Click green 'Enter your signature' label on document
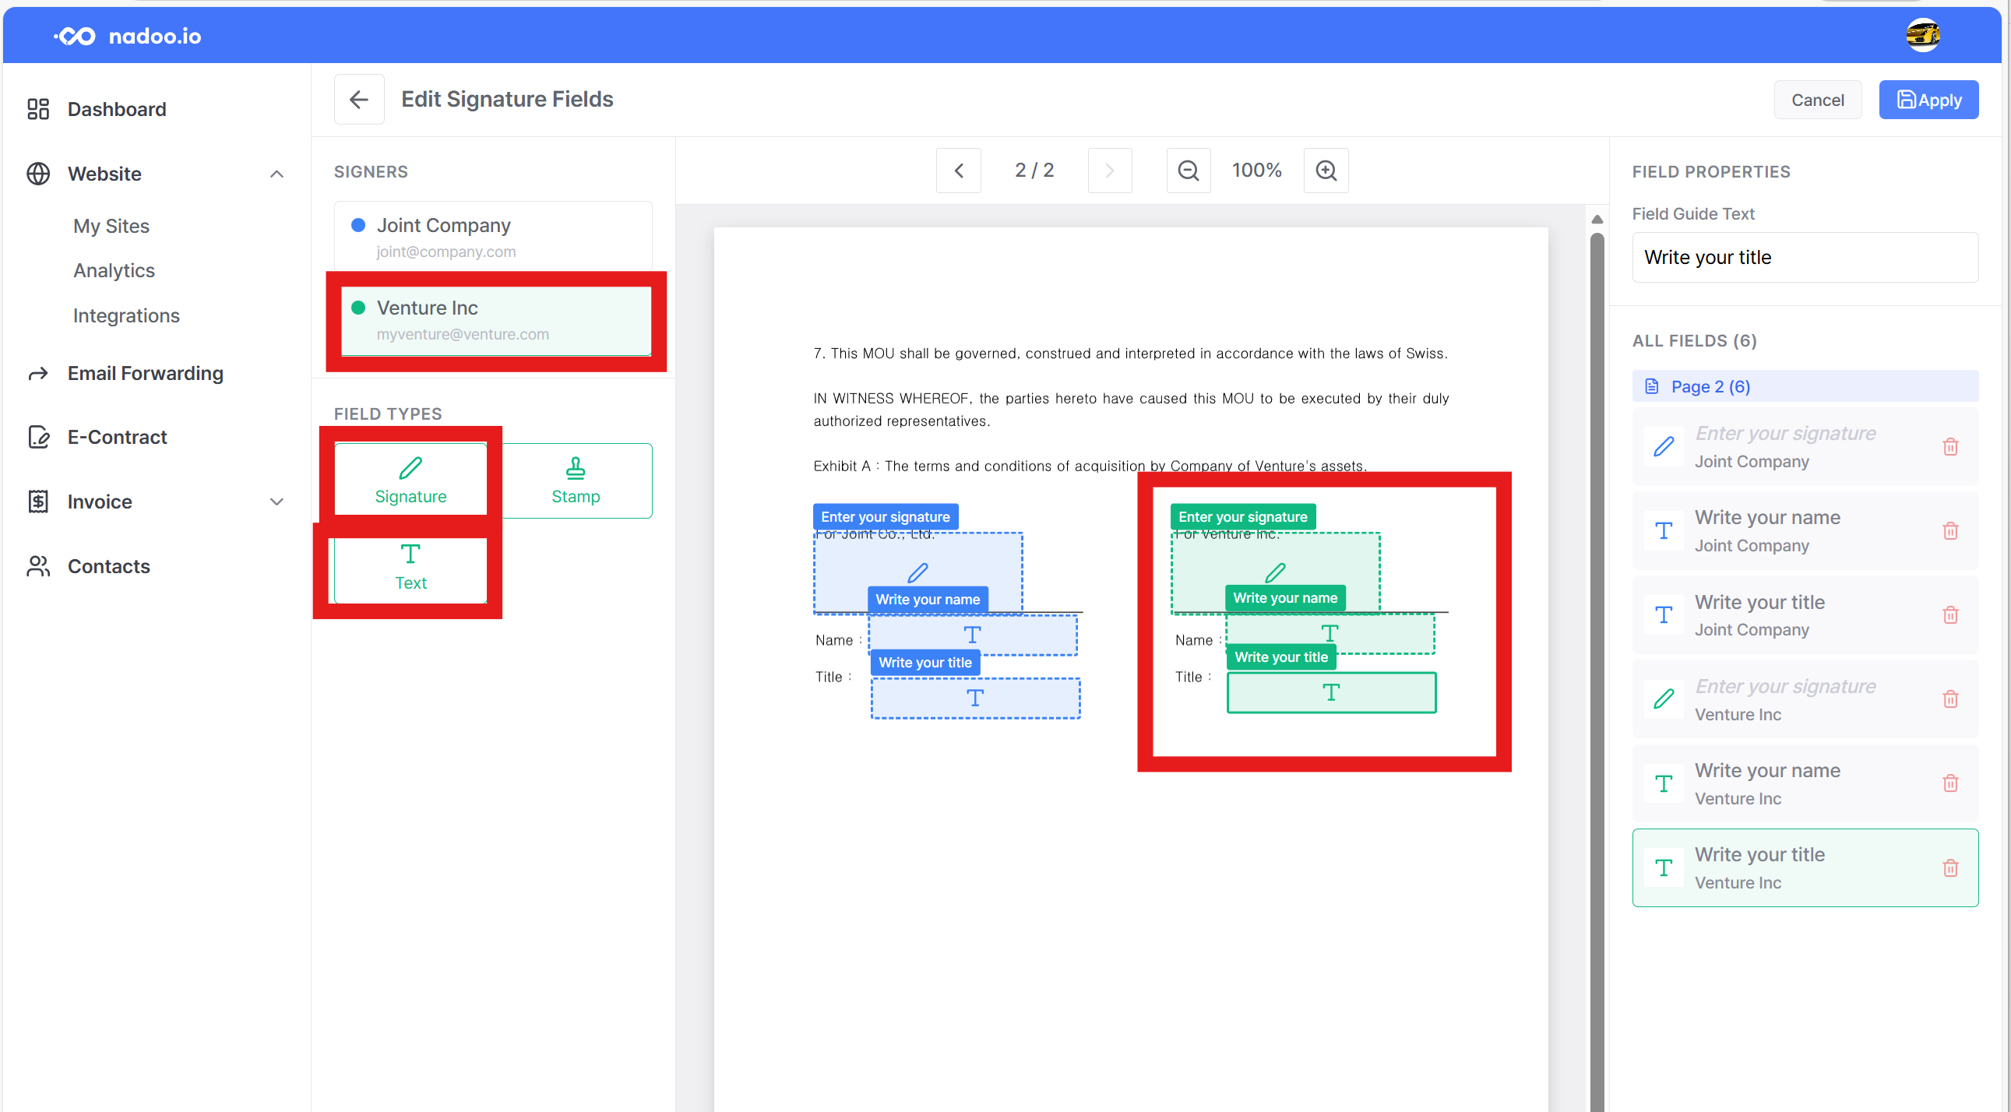The width and height of the screenshot is (2011, 1112). [1243, 516]
